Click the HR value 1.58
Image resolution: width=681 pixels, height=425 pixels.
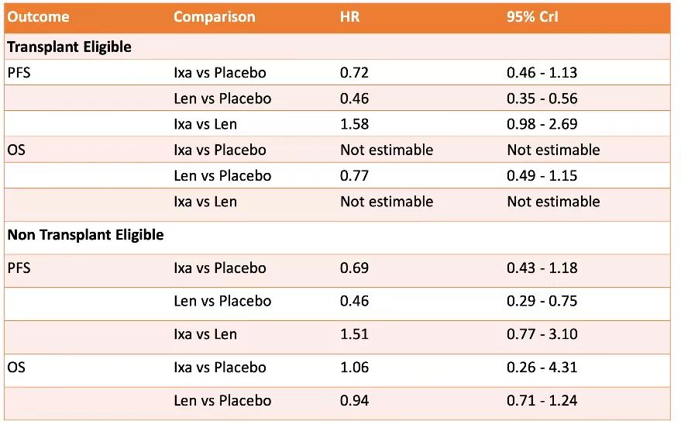354,124
